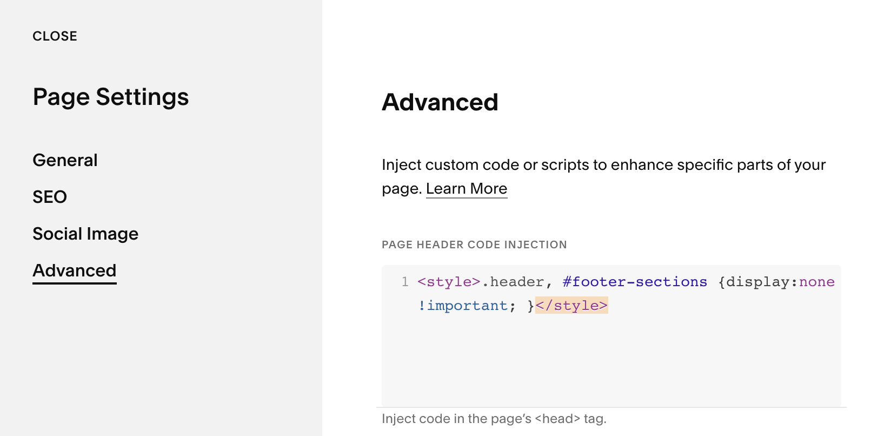891x436 pixels.
Task: Click the #footer-sections selector in code
Action: [x=635, y=282]
